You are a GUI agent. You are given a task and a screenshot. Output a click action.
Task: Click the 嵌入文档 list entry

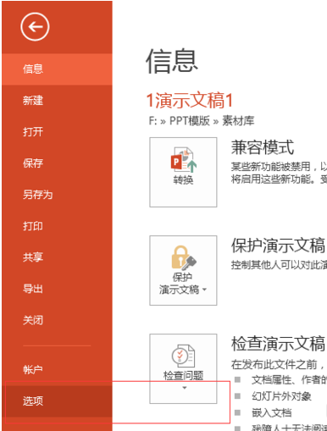point(272,413)
